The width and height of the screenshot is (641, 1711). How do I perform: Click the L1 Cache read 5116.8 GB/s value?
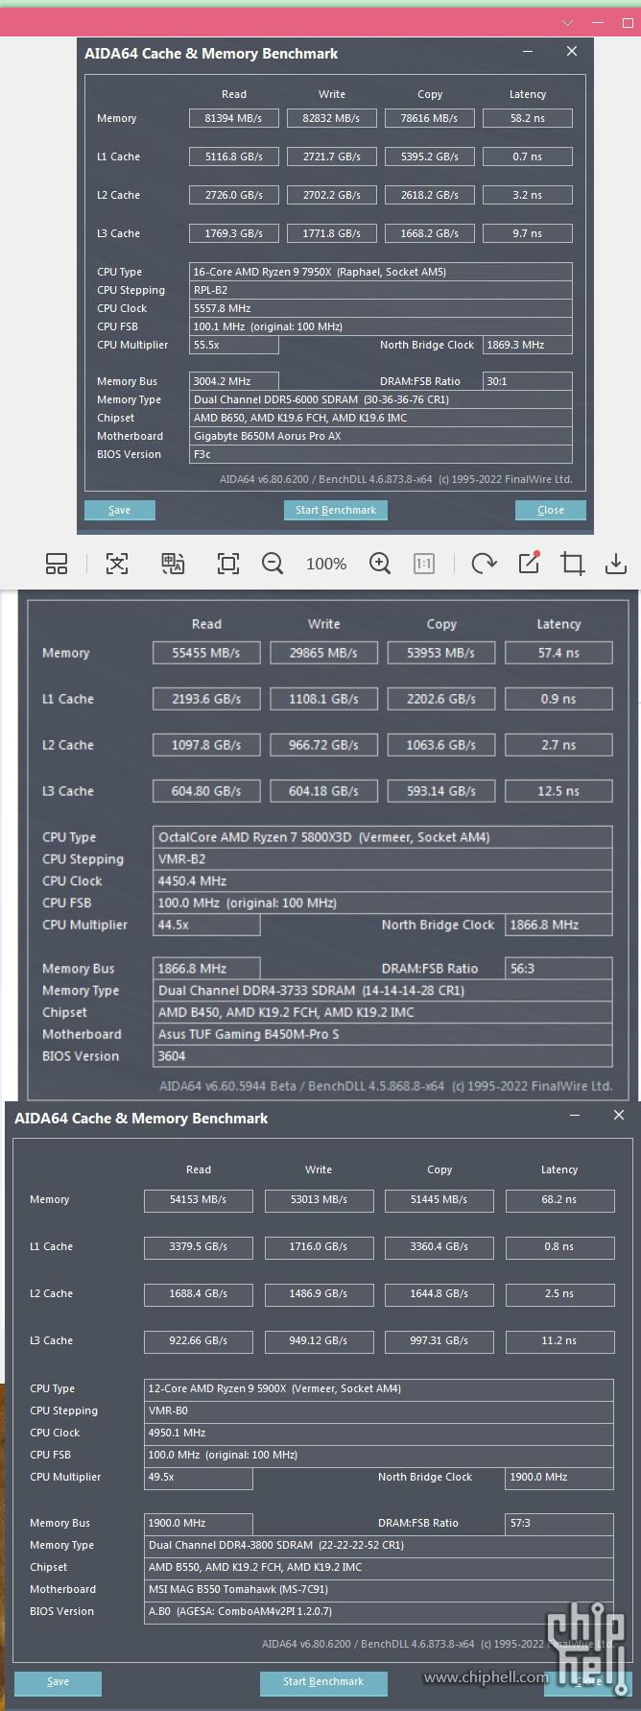pos(234,157)
